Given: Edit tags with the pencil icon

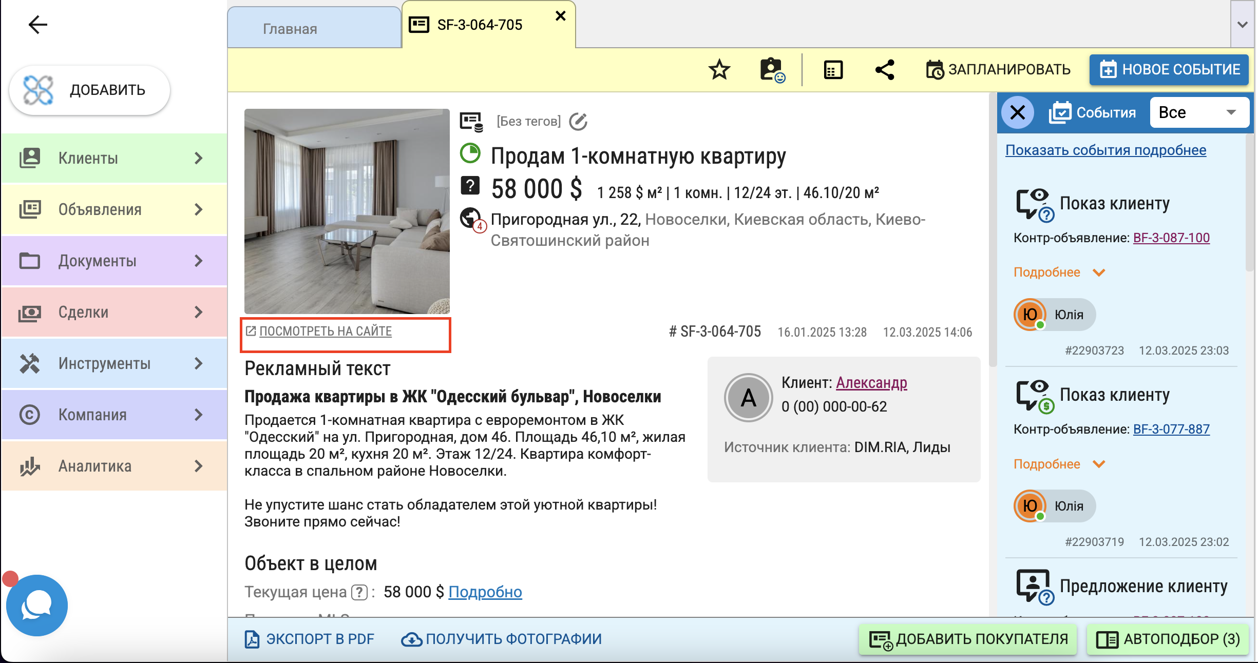Looking at the screenshot, I should click(578, 121).
